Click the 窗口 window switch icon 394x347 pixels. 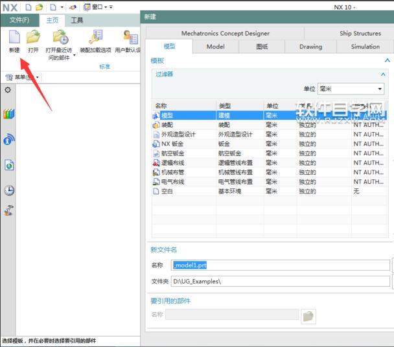[x=87, y=7]
